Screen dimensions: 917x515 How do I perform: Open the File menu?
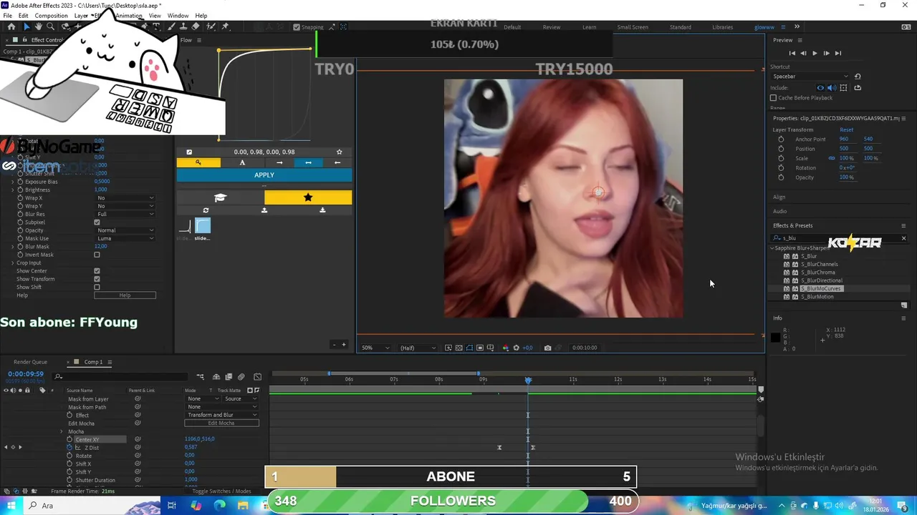7,16
